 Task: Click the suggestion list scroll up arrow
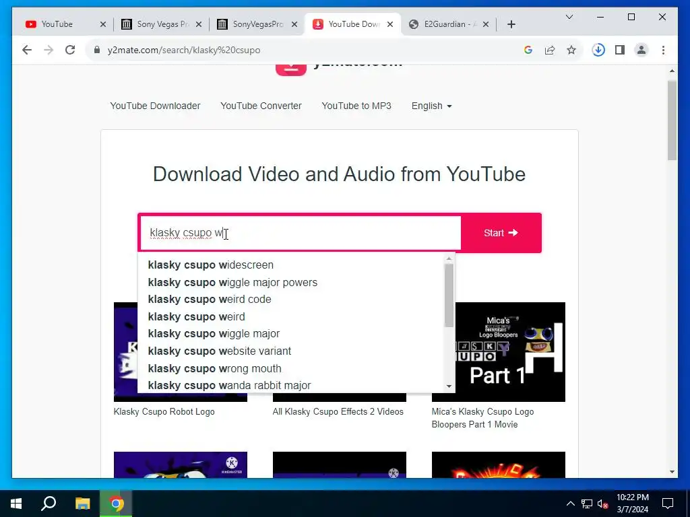coord(449,258)
